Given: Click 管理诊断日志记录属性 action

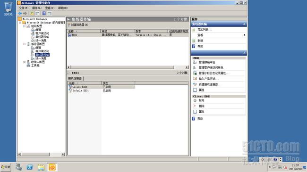Looking at the screenshot, I should coord(213,73).
